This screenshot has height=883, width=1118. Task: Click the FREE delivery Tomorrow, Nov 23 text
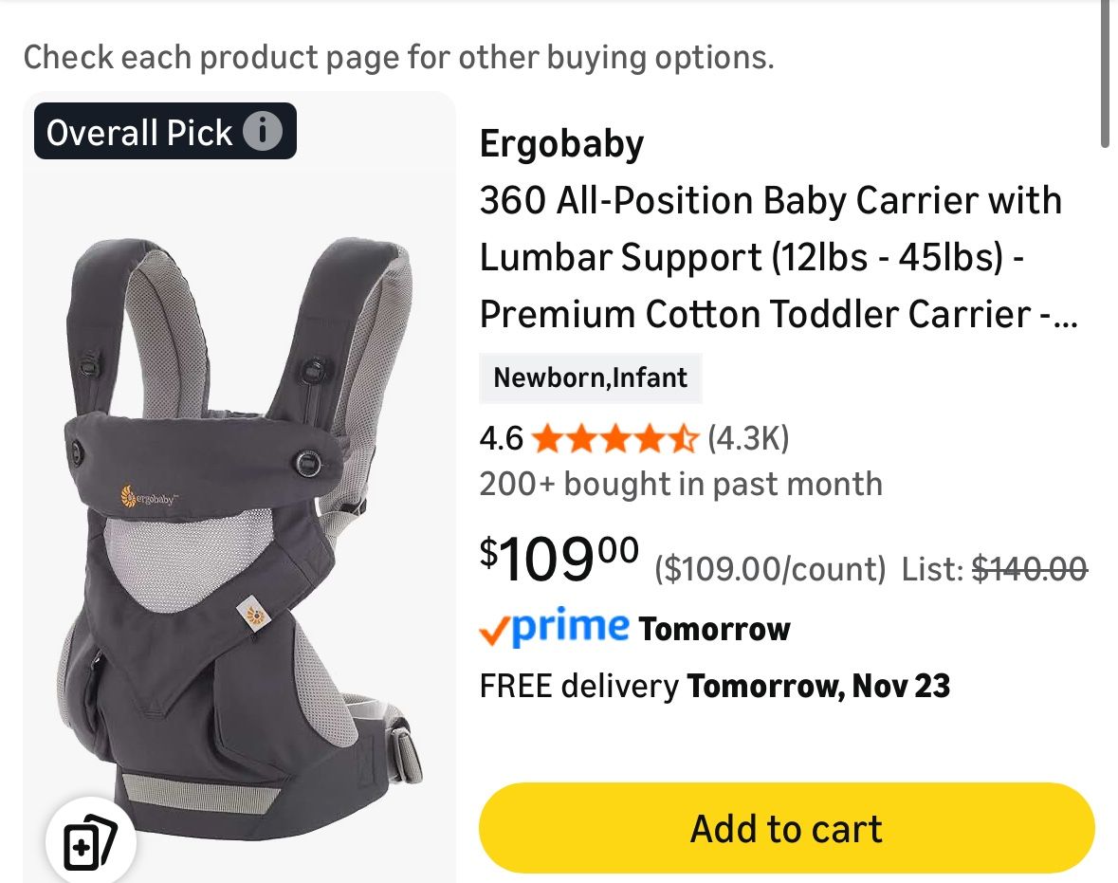coord(714,685)
